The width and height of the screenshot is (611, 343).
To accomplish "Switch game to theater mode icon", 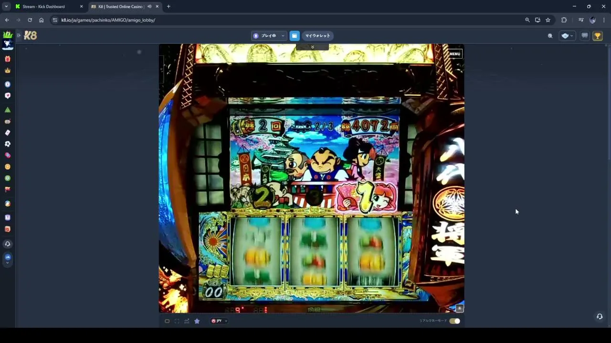I will (x=167, y=321).
